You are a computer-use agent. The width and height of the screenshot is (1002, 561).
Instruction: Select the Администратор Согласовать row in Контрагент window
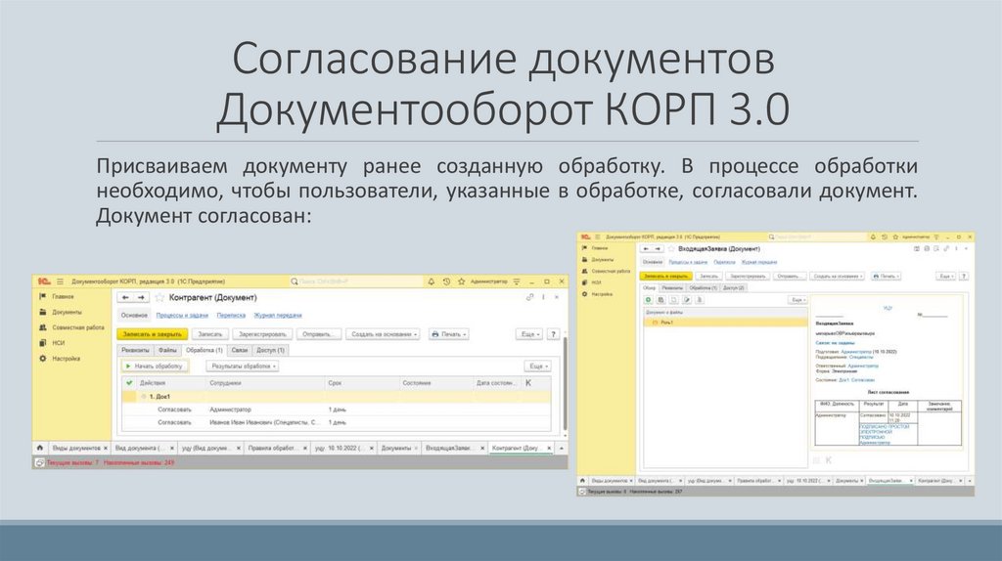click(x=337, y=410)
